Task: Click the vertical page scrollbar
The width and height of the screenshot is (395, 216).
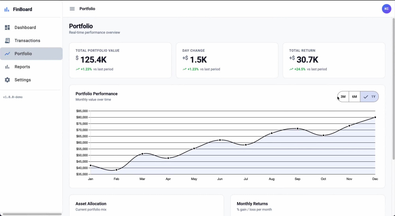Action: (x=393, y=89)
